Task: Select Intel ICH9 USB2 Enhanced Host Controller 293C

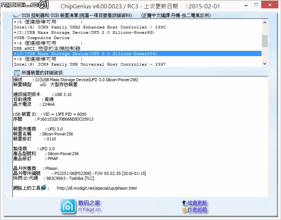Action: 137,27
